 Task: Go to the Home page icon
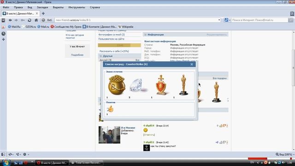36,20
